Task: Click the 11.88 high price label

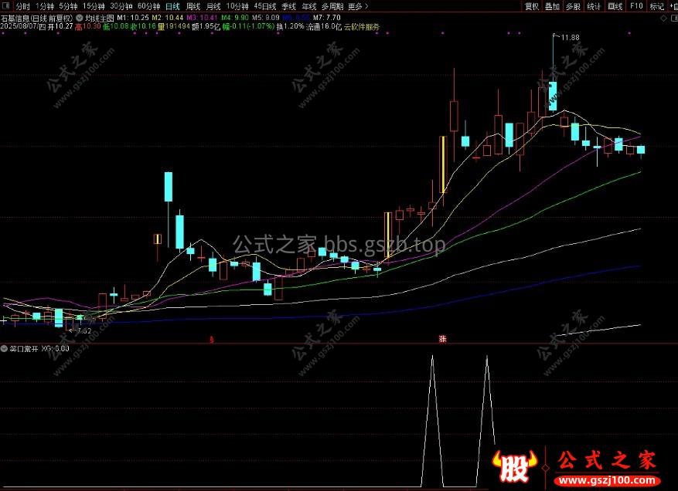Action: pos(570,37)
